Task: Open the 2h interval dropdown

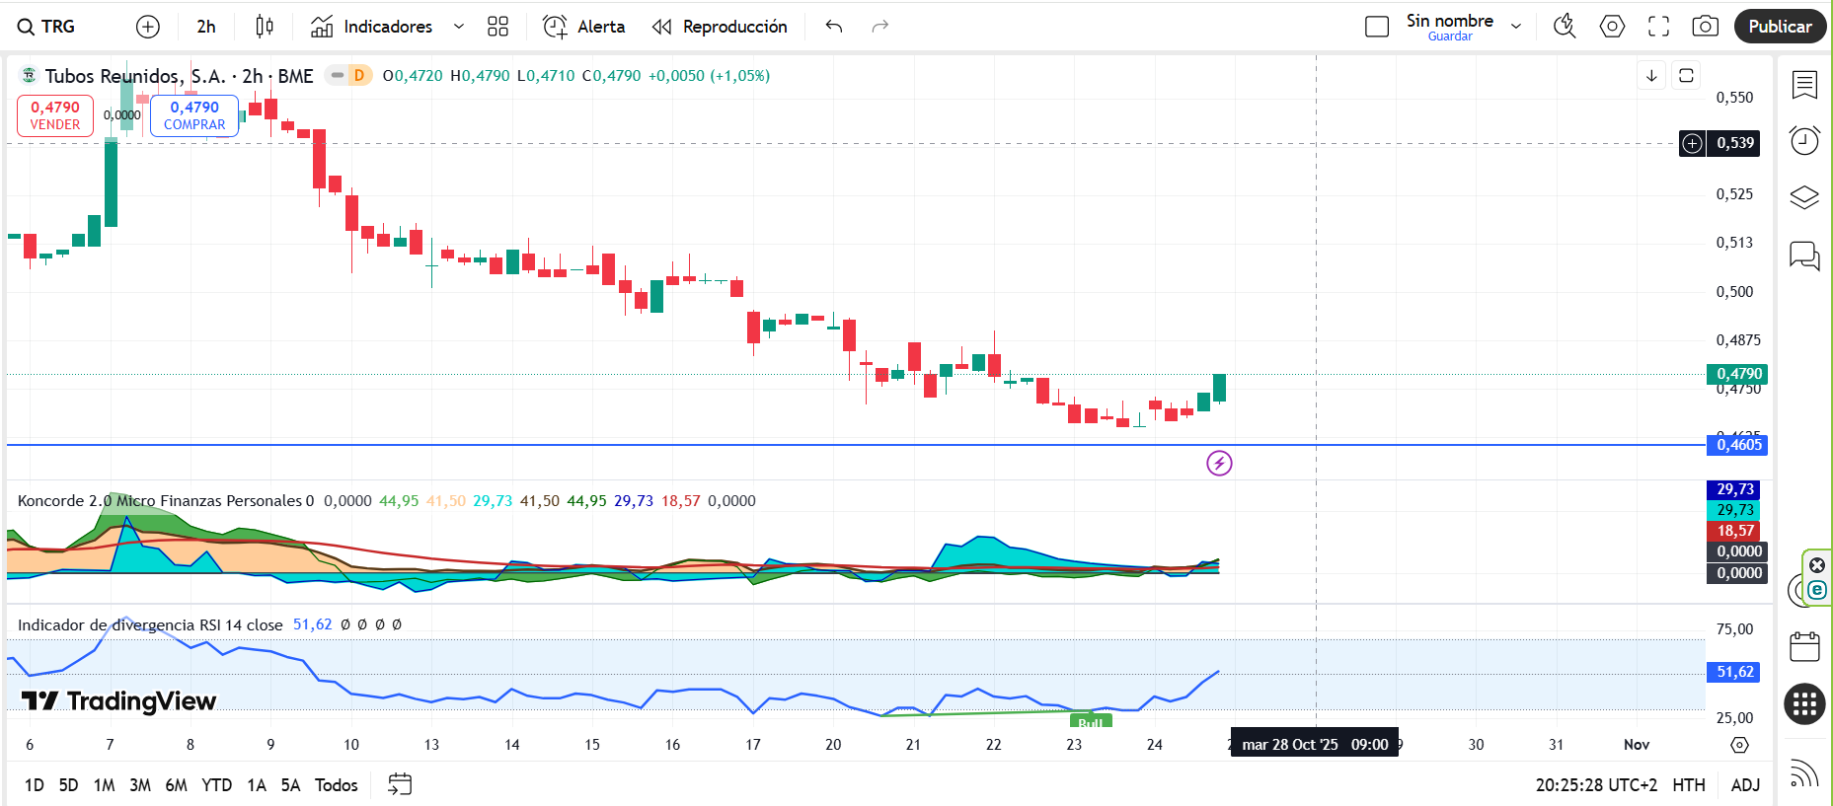Action: (205, 27)
